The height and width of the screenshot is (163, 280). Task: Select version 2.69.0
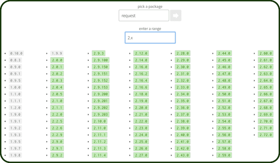[266, 114]
